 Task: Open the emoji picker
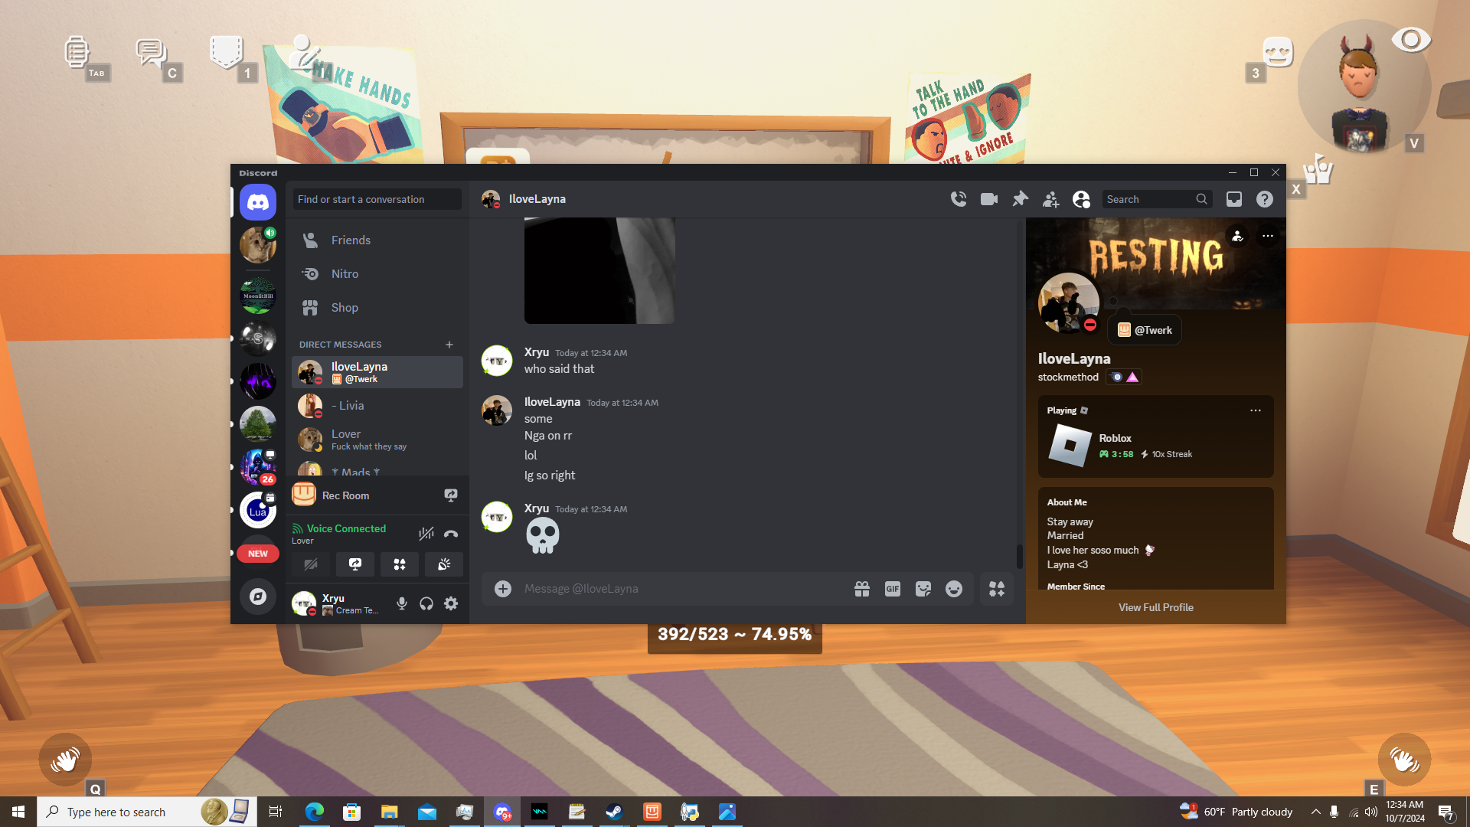(954, 589)
